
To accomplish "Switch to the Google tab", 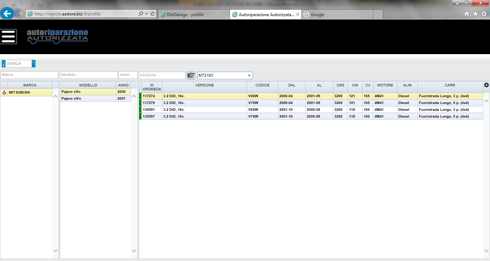I will [x=337, y=14].
